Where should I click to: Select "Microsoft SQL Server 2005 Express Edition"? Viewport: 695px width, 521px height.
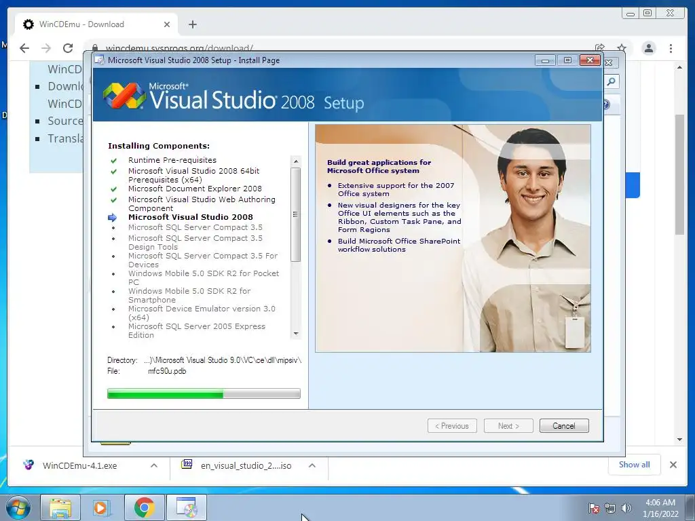coord(196,331)
